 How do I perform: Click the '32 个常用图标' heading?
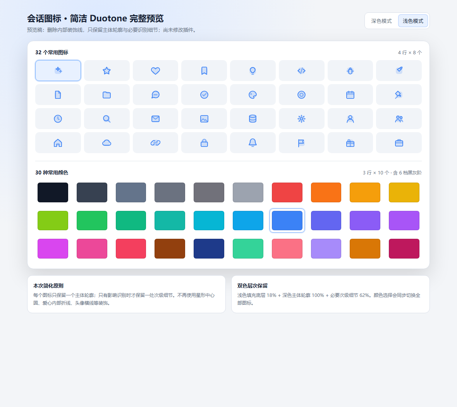[52, 52]
